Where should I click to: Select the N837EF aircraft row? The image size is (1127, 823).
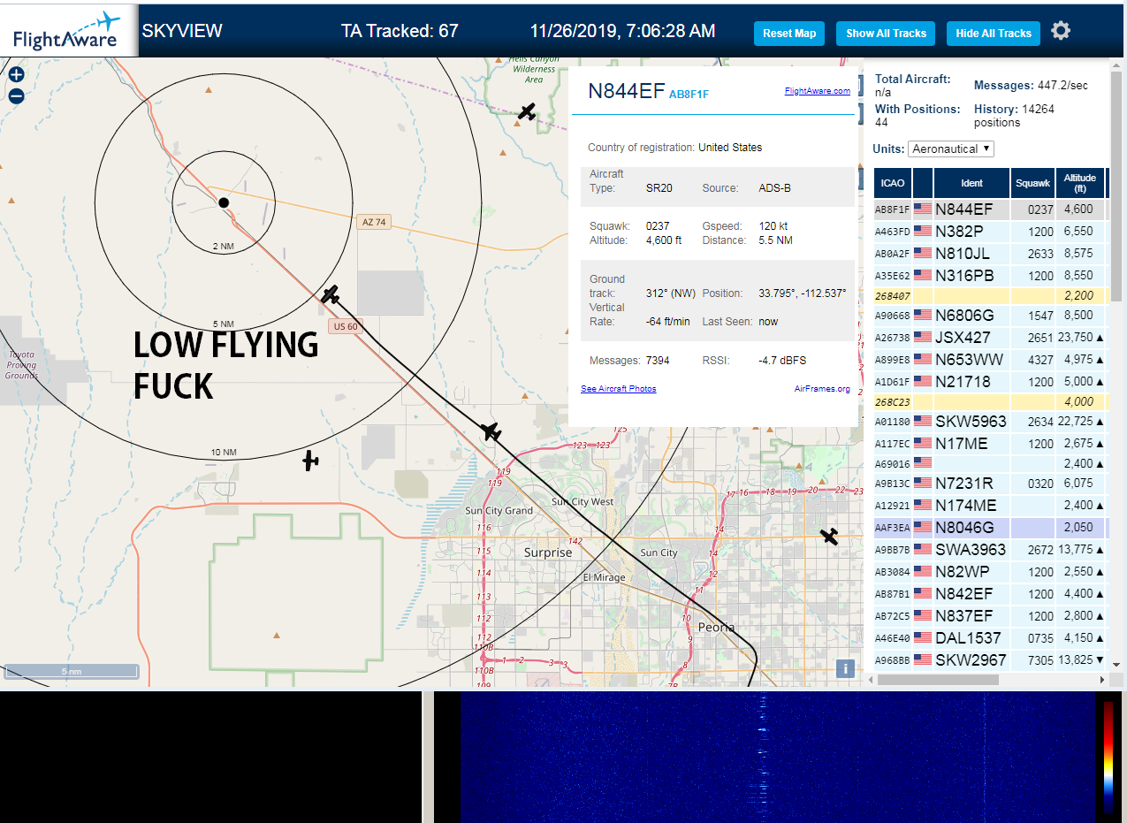[989, 616]
